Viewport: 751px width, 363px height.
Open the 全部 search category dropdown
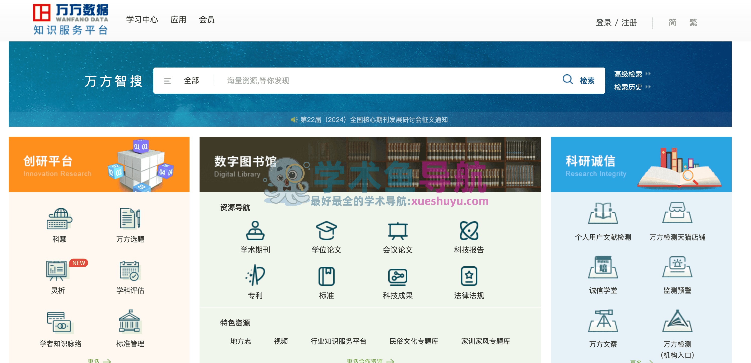point(191,81)
